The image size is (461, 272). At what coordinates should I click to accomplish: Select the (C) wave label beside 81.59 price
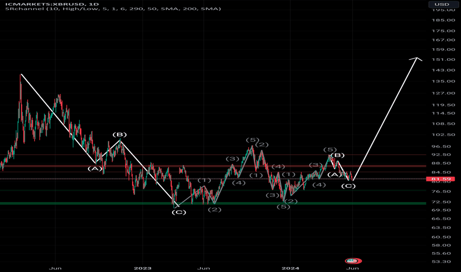pyautogui.click(x=348, y=186)
